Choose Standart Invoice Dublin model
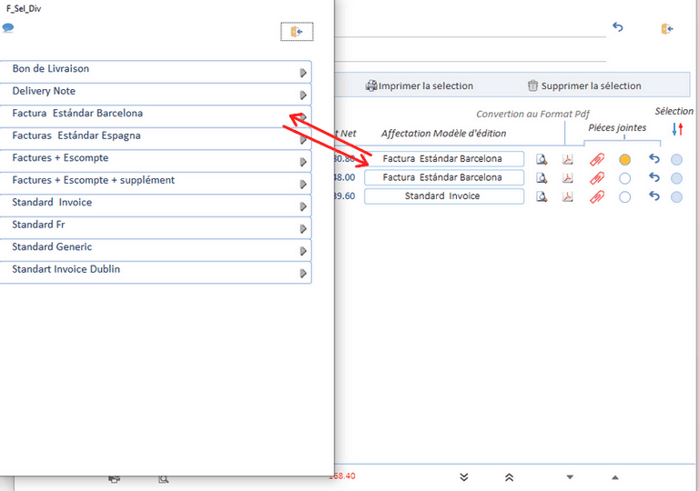The width and height of the screenshot is (699, 491). (x=155, y=272)
